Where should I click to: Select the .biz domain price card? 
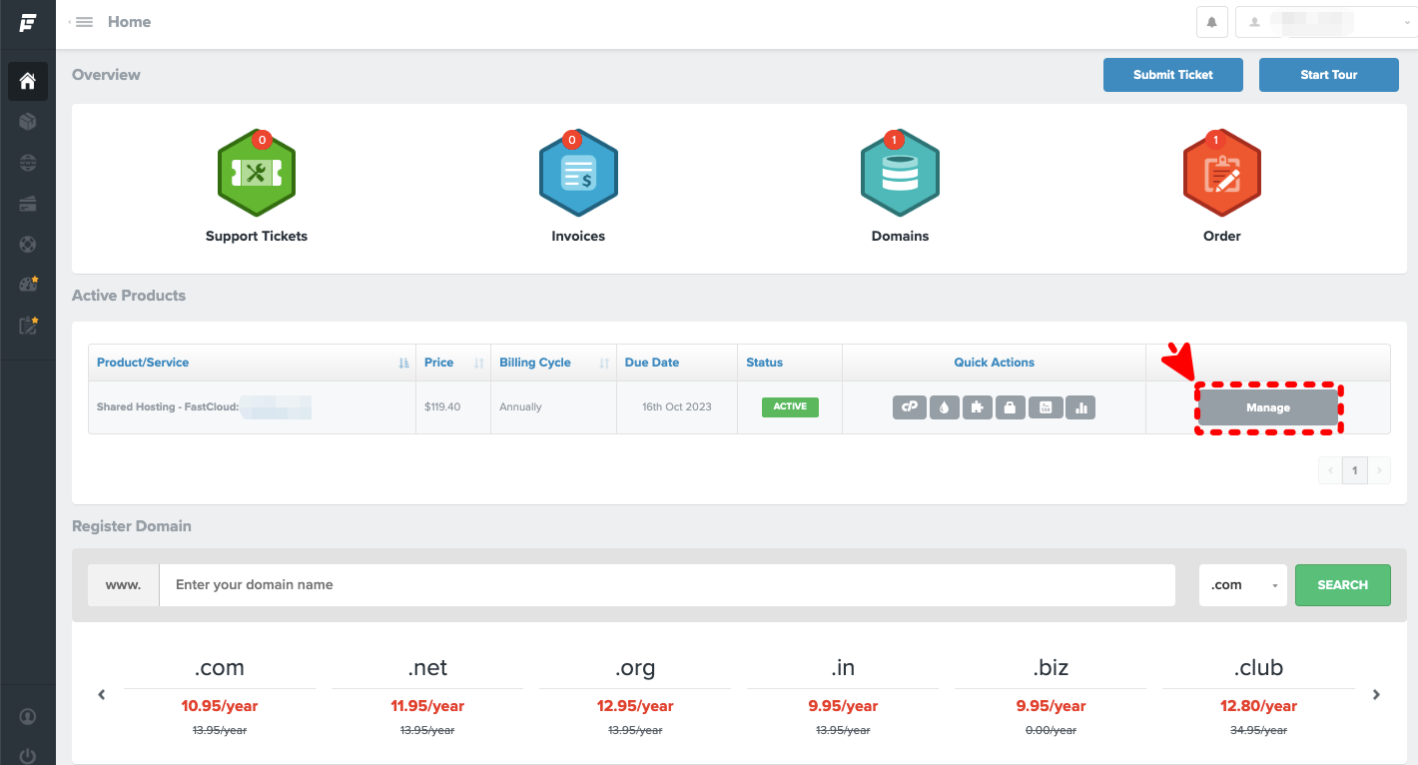click(1051, 696)
